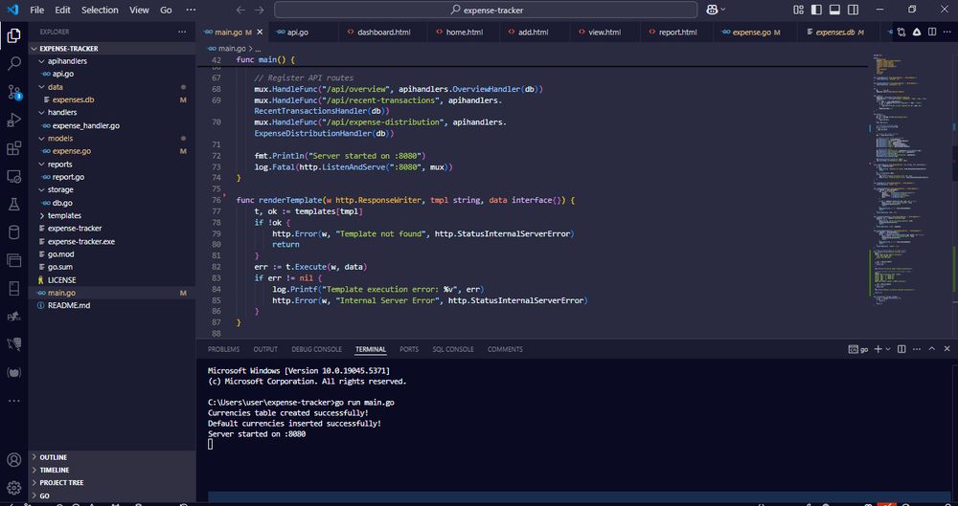958x506 pixels.
Task: Open the Selection menu
Action: point(100,10)
